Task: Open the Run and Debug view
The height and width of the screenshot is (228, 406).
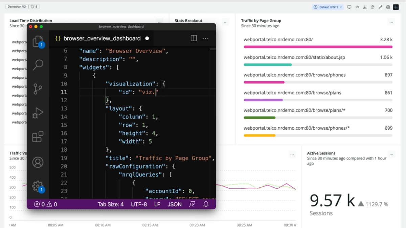Action: (38, 113)
